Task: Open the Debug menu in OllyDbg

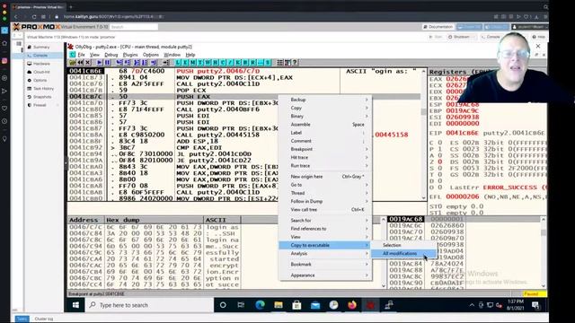Action: pos(111,55)
